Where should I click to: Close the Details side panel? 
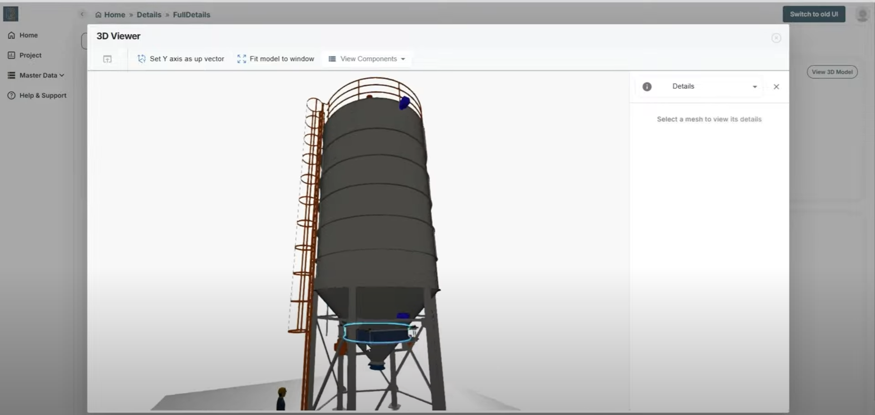tap(776, 87)
